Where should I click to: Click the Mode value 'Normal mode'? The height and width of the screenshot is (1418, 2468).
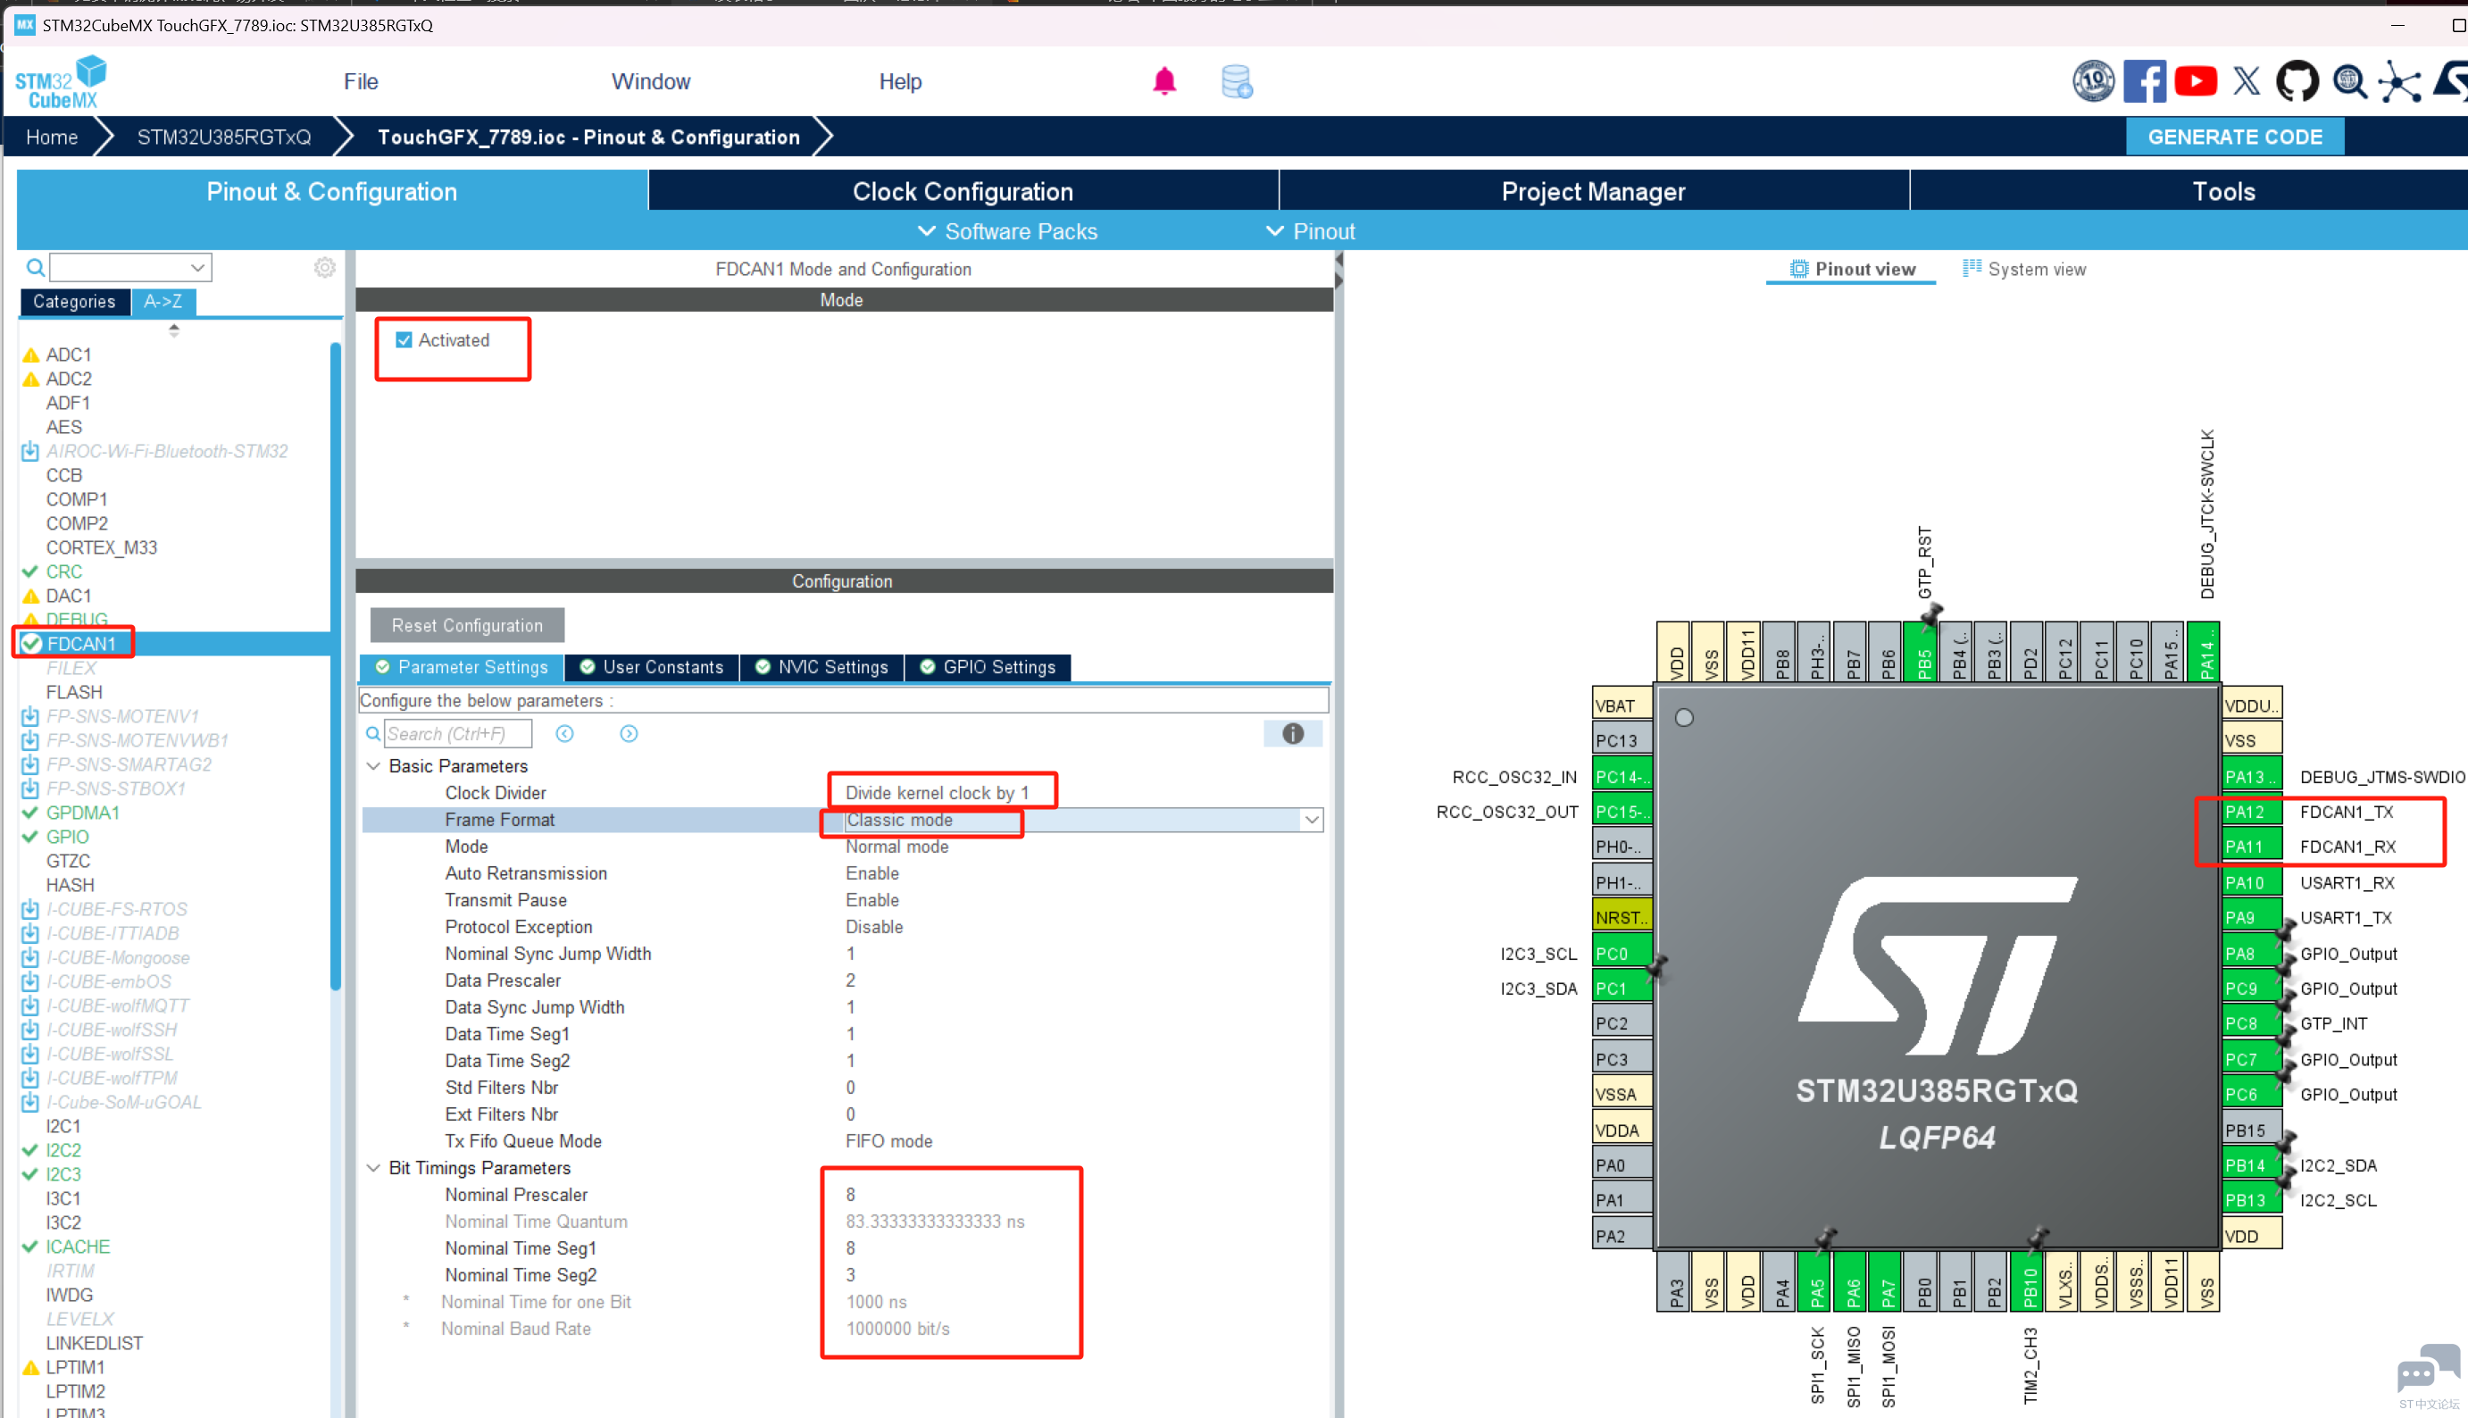896,847
